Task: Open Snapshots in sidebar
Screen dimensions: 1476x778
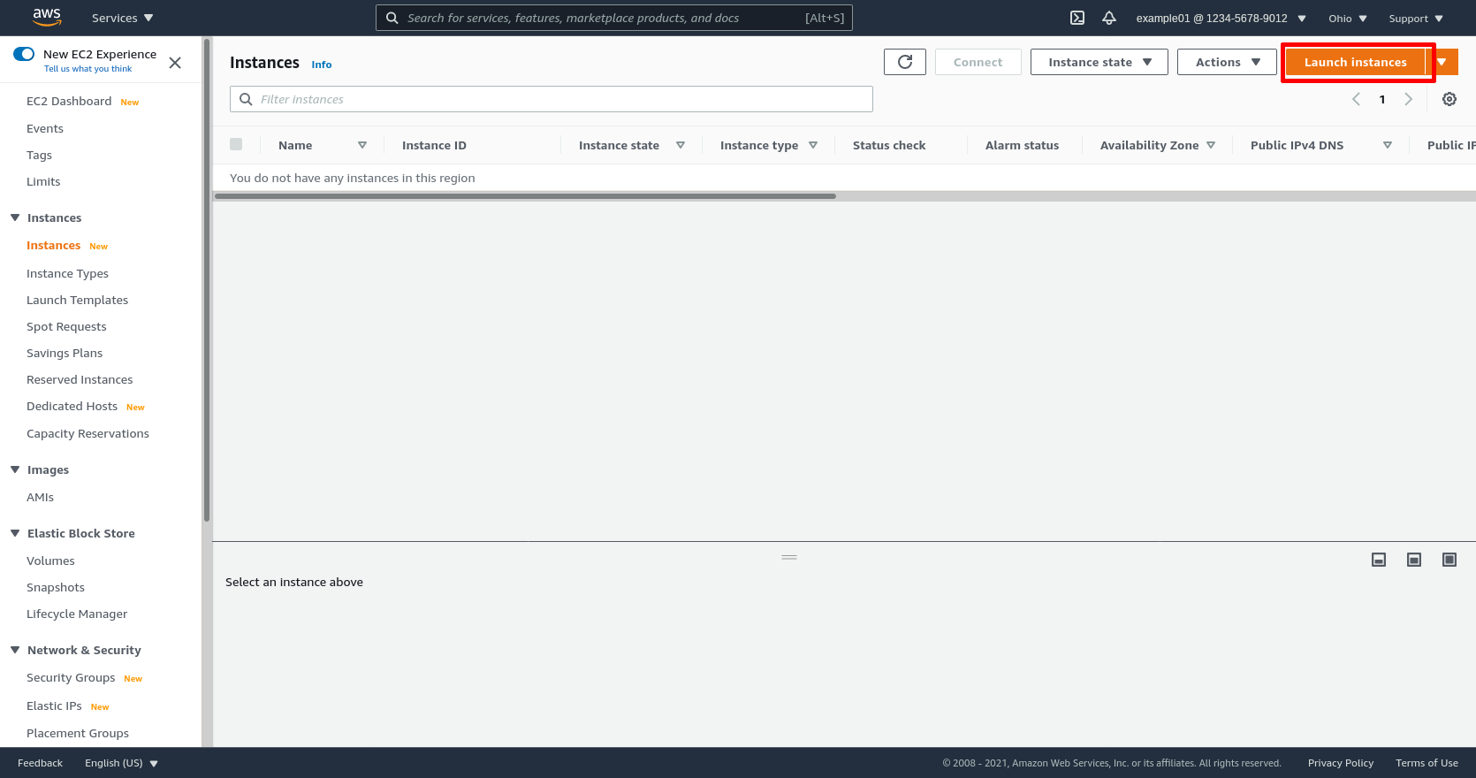Action: coord(56,587)
